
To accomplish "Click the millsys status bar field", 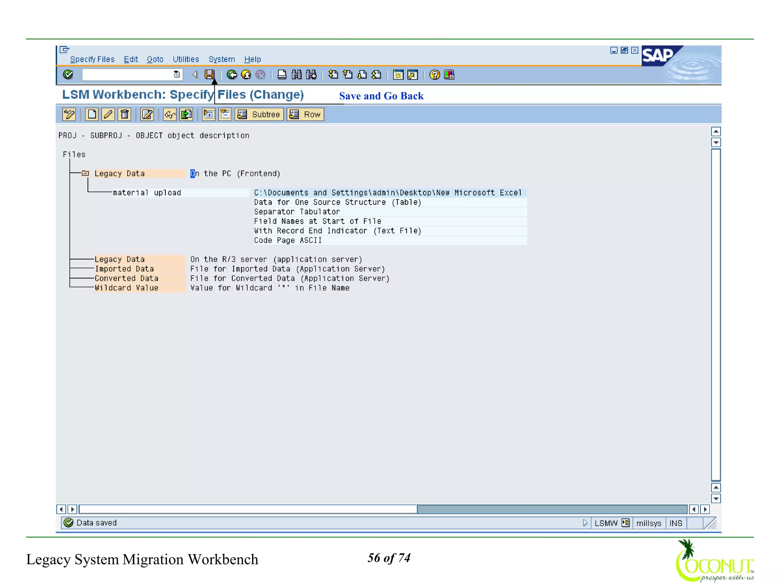I will point(649,523).
